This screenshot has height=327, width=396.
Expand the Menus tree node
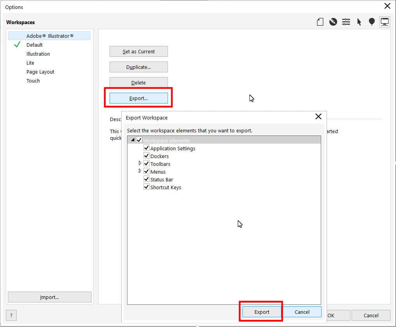pos(140,171)
